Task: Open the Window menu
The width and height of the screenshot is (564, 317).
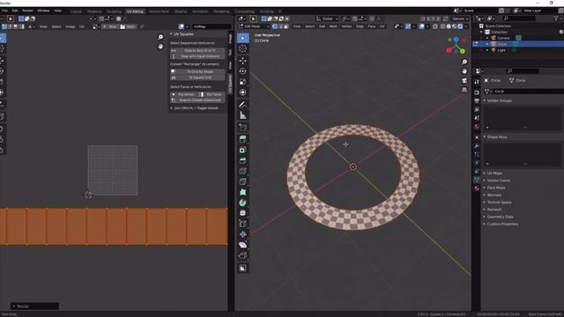Action: pyautogui.click(x=43, y=11)
